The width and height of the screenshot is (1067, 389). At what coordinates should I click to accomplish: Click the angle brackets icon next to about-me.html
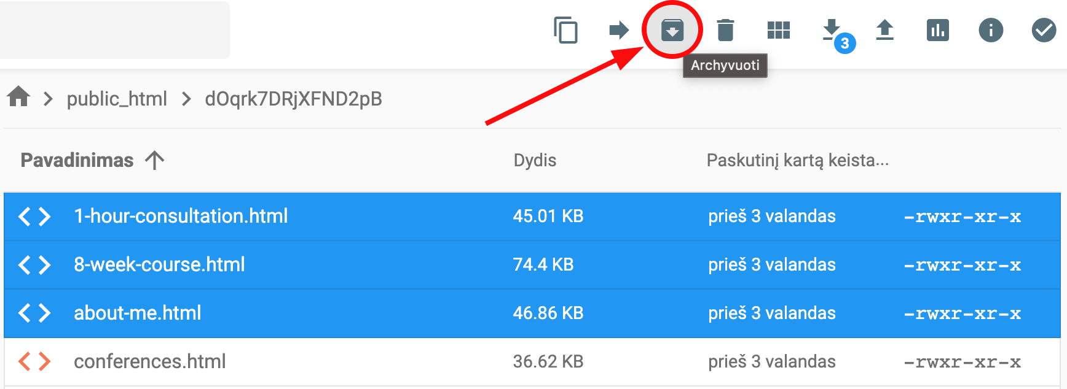pos(34,313)
